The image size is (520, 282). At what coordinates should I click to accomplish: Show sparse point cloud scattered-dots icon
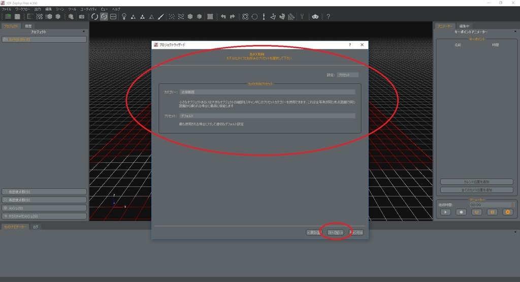click(172, 17)
